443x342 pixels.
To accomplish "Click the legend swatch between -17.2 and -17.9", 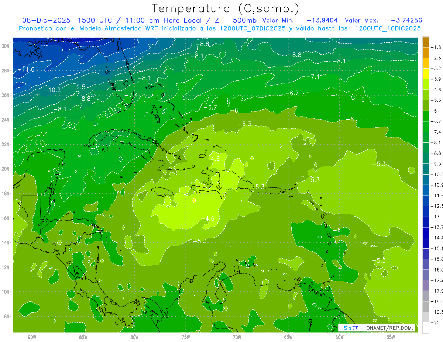I will pyautogui.click(x=426, y=286).
